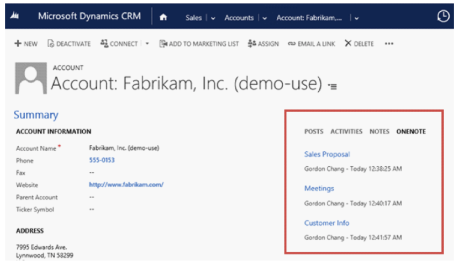Click the Deactivate document icon
The image size is (459, 266).
click(51, 43)
